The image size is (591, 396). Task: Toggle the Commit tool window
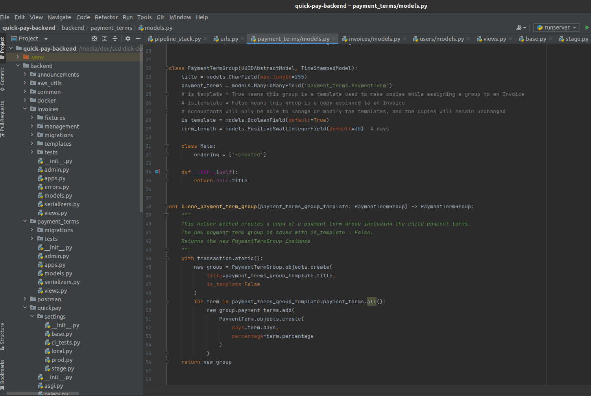[3, 79]
